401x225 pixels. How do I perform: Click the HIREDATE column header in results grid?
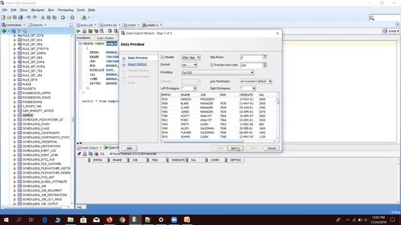(178, 160)
